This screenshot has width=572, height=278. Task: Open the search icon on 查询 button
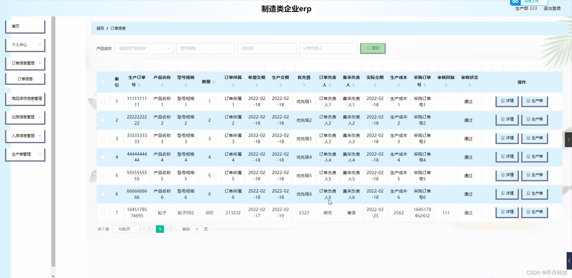pos(368,48)
